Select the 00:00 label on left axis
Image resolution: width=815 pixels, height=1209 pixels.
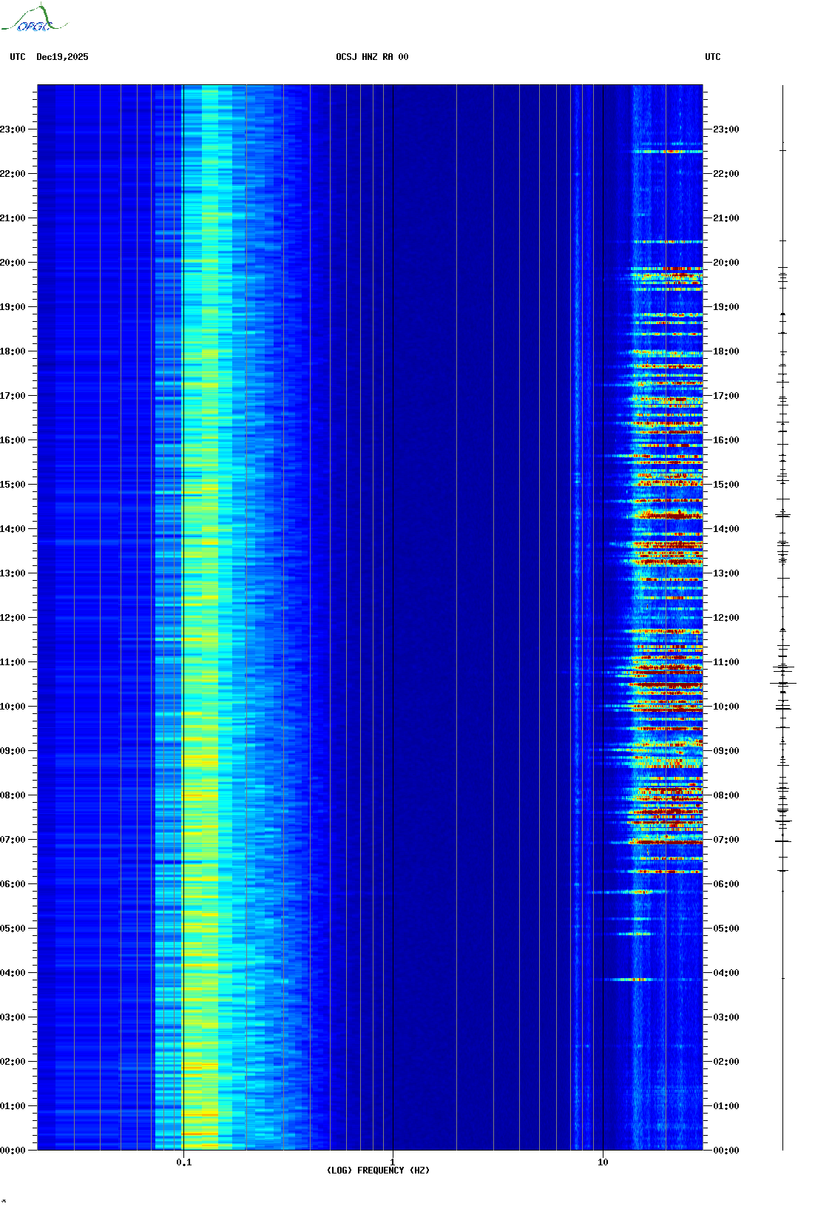(x=13, y=1151)
